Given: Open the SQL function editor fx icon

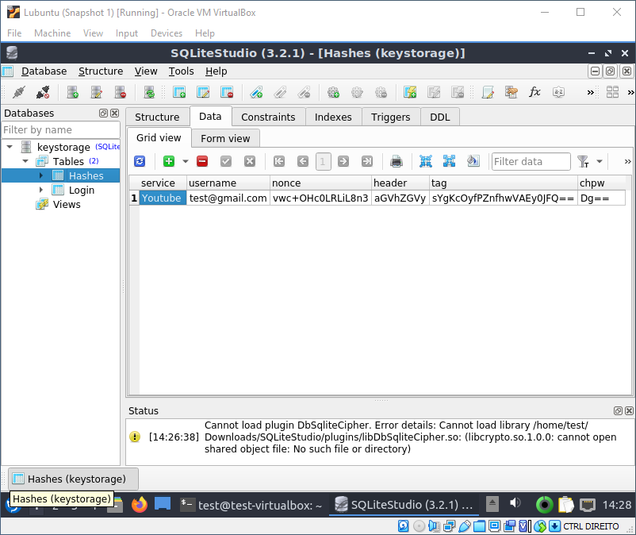Looking at the screenshot, I should pos(534,92).
